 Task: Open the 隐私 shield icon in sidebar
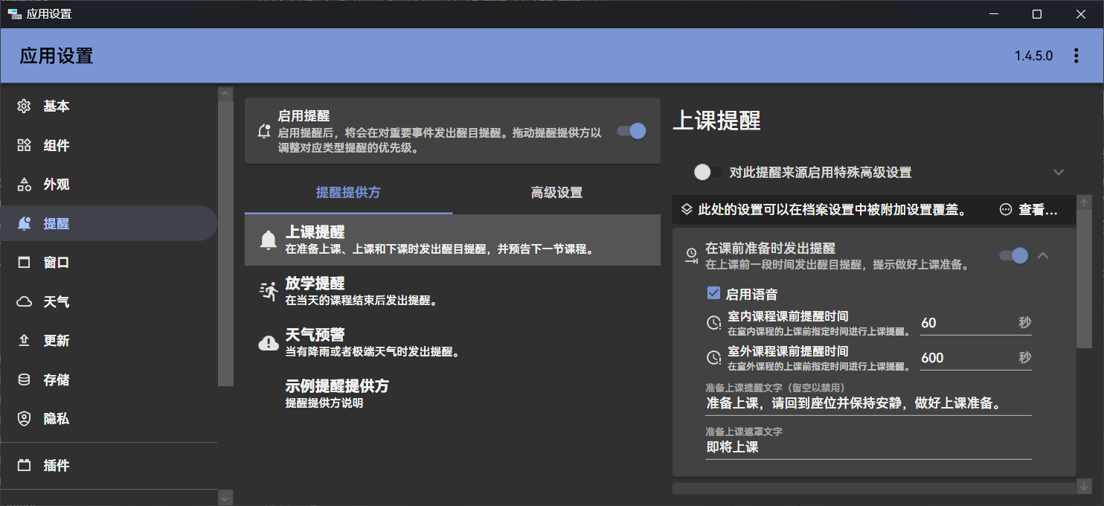pyautogui.click(x=25, y=419)
